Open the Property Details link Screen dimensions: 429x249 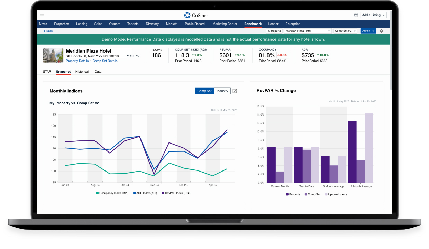77,61
